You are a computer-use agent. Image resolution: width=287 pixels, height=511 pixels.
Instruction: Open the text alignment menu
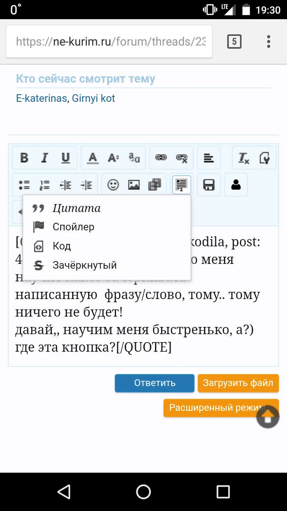[208, 158]
